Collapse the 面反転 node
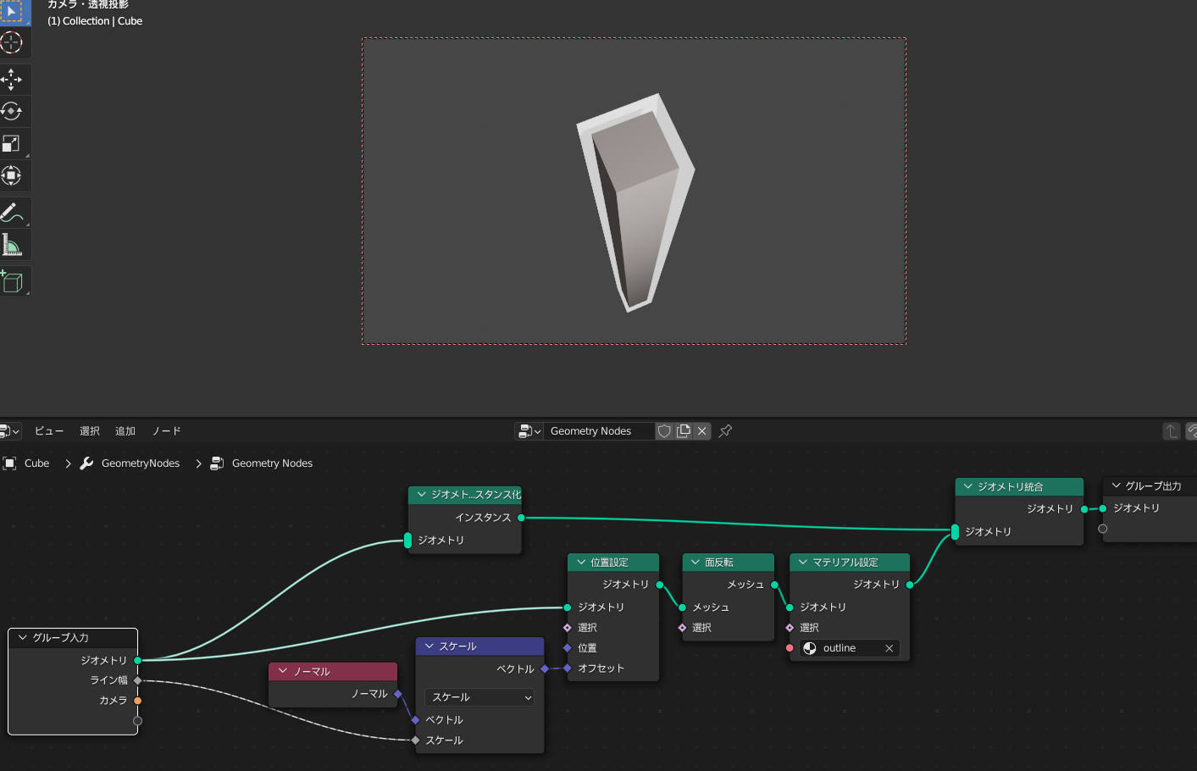 [x=695, y=562]
